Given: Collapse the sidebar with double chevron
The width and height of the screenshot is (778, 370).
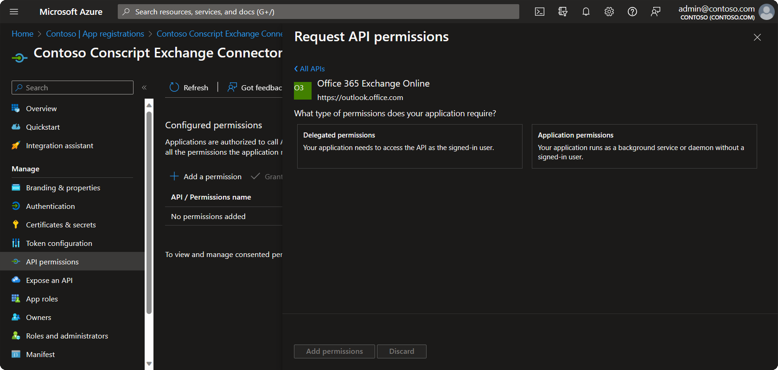Looking at the screenshot, I should click(144, 88).
